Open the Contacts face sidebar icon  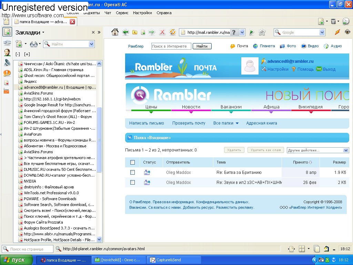pos(7,52)
